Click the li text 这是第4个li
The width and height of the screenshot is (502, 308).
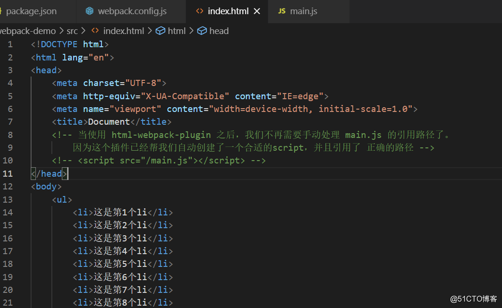(x=120, y=251)
